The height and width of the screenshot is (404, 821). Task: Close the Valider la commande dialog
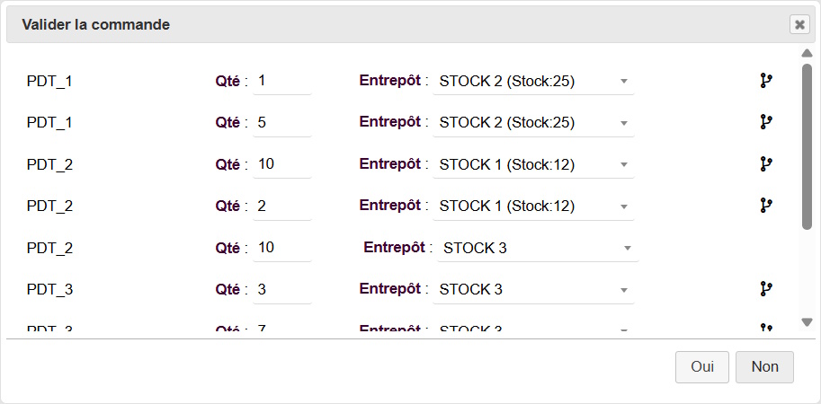(799, 24)
